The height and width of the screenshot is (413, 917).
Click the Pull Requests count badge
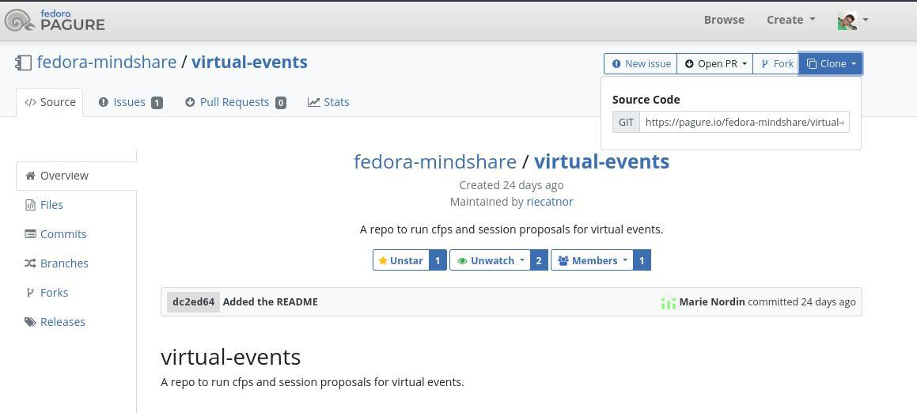click(x=281, y=103)
